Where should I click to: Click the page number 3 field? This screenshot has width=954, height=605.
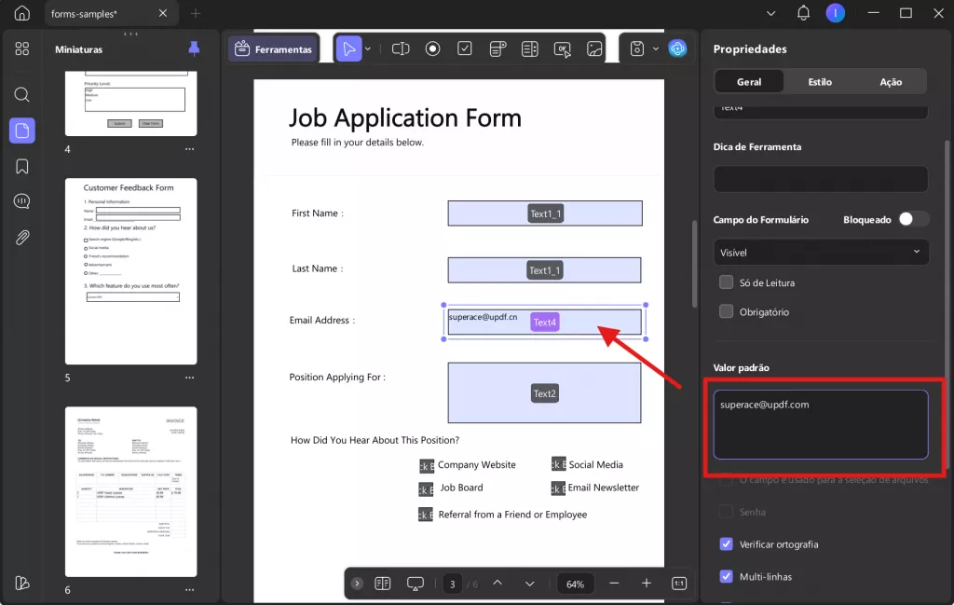point(452,584)
